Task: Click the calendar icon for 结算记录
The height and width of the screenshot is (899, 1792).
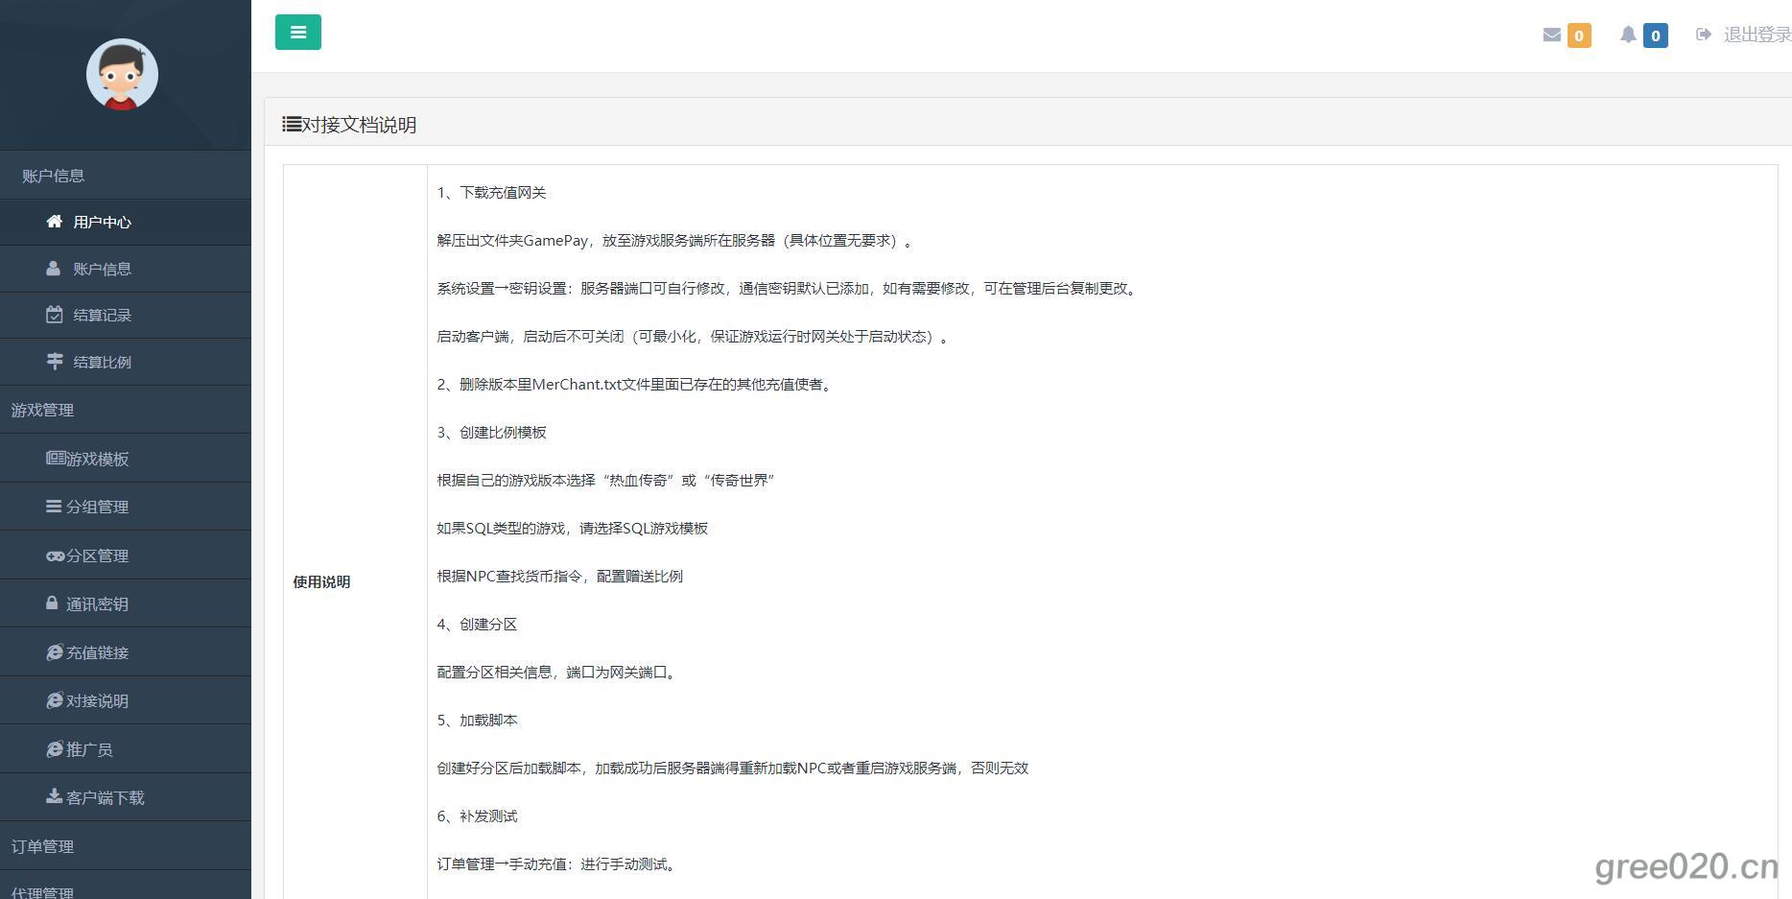Action: (55, 315)
